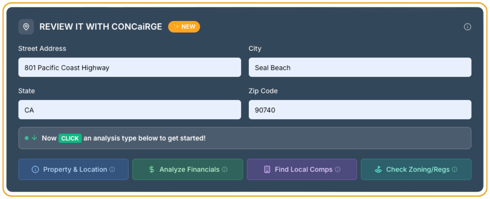
Task: Launch Find Local Comps analysis
Action: point(302,169)
